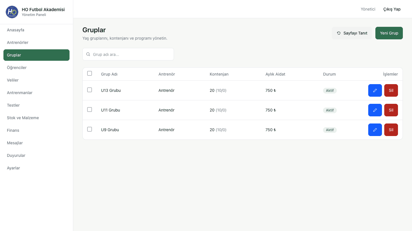Log out via Çıkış Yap

click(x=392, y=9)
